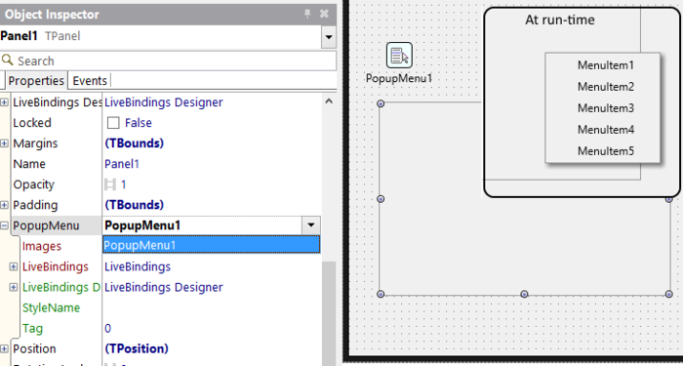Click the Tag value 0
This screenshot has height=366, width=683.
(107, 329)
